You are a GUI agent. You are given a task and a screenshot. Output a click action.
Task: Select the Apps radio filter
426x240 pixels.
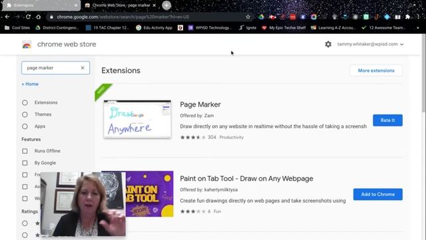click(x=25, y=127)
